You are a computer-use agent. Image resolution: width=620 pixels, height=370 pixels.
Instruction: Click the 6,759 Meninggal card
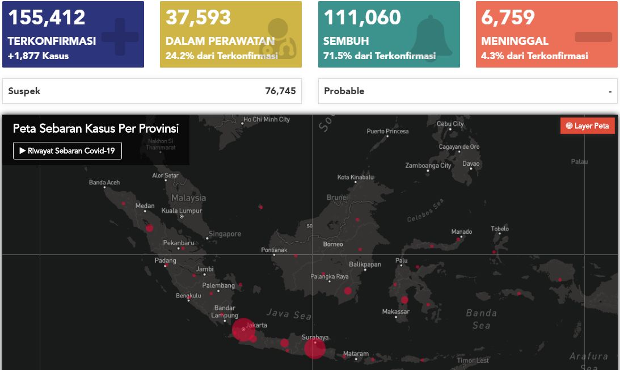546,35
